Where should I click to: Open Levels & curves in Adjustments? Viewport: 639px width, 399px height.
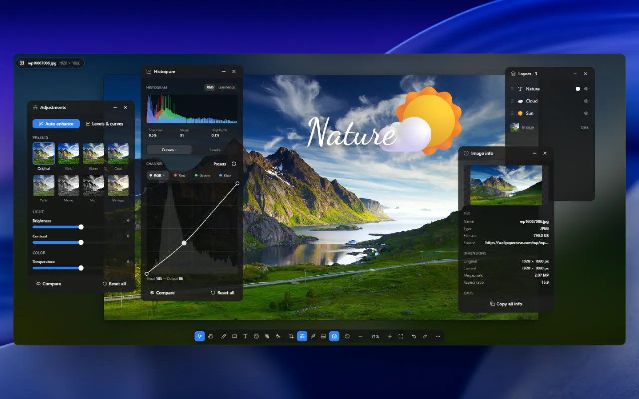click(104, 124)
